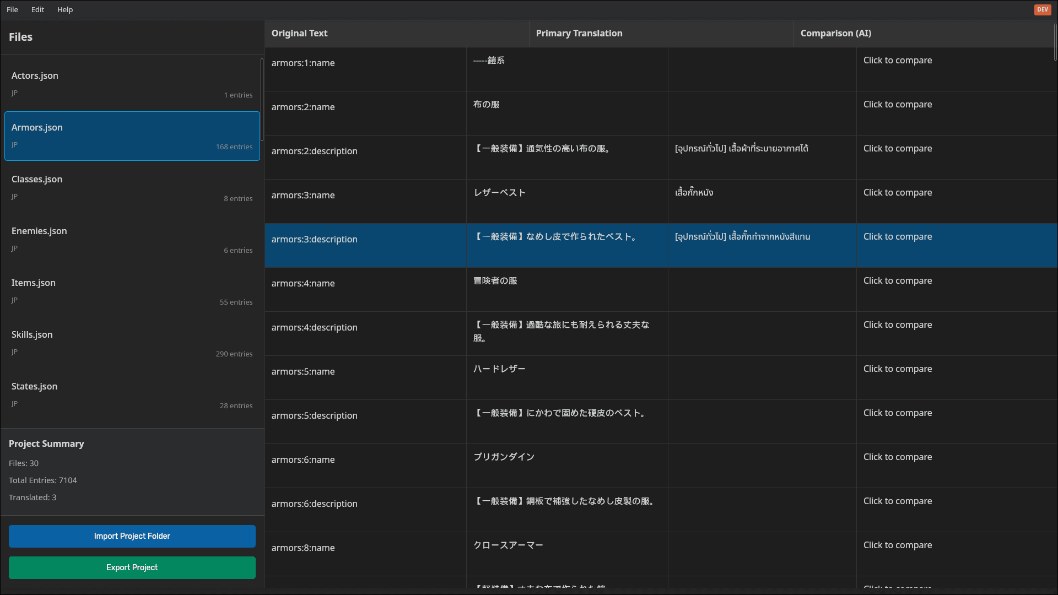Click Import Project Folder
This screenshot has height=595, width=1058.
132,536
